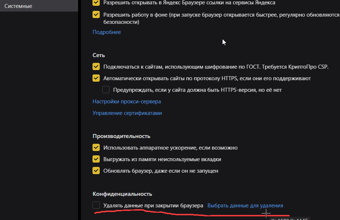
Task: Click the Конфиденциальность section heading
Action: point(122,194)
